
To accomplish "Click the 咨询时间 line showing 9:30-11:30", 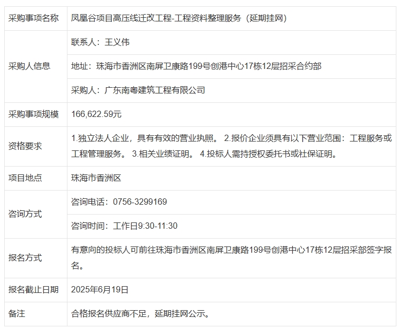I will click(124, 226).
